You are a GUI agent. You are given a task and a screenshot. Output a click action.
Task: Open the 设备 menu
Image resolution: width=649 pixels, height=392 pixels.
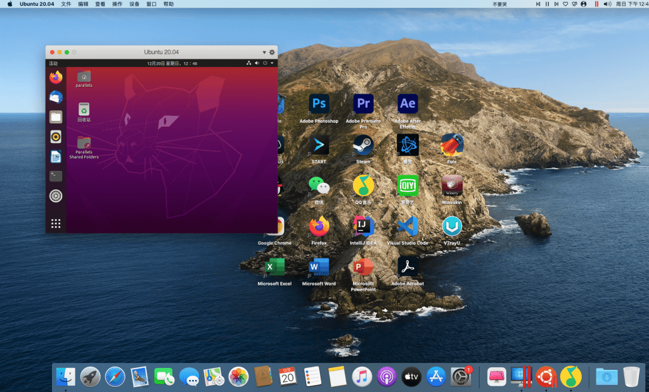[134, 4]
